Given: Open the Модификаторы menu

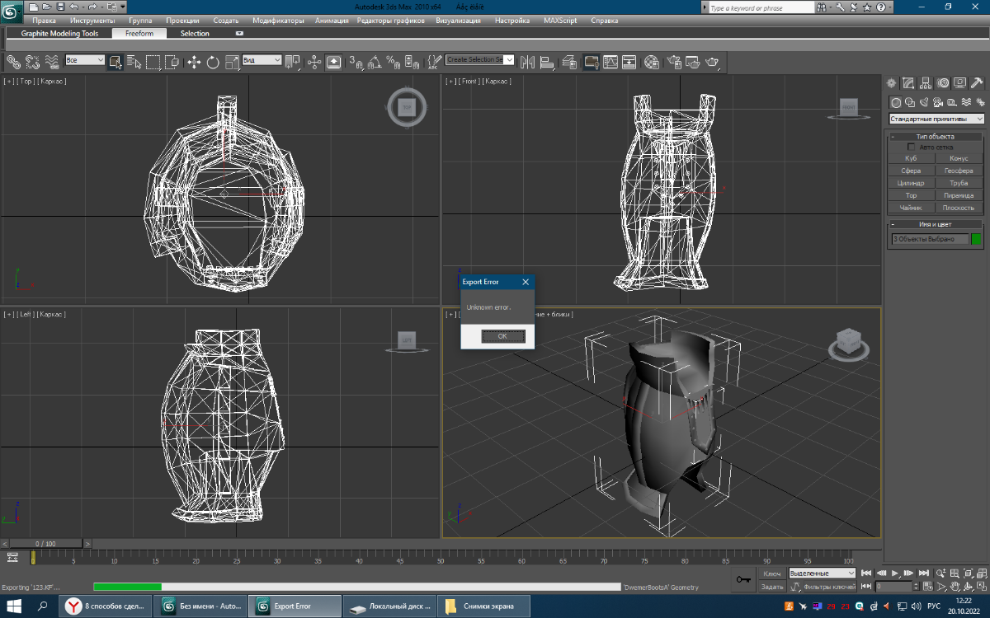Looking at the screenshot, I should tap(276, 20).
